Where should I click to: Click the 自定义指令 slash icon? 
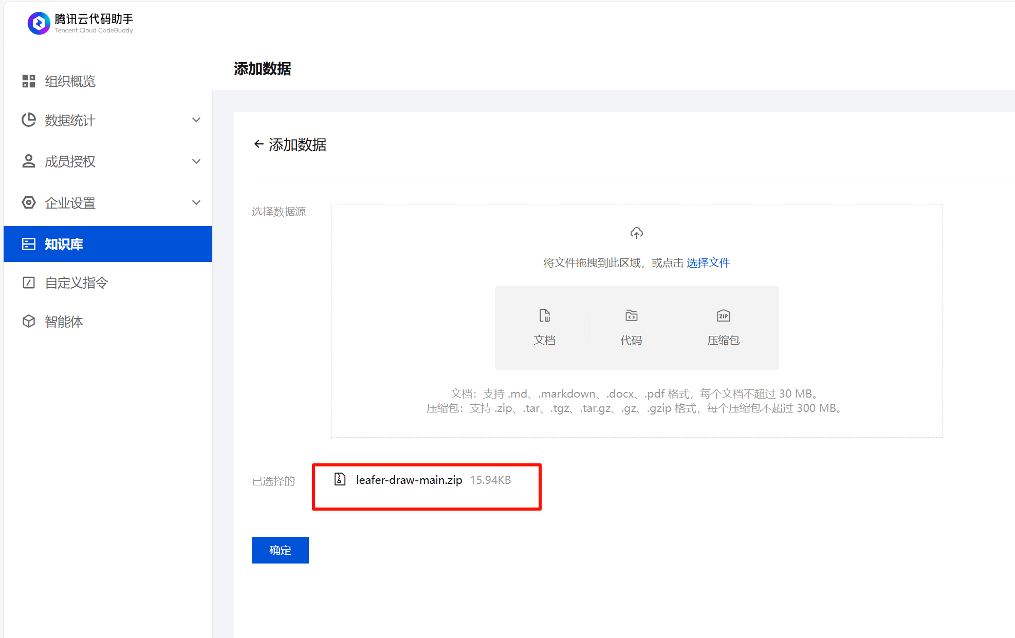pos(29,283)
